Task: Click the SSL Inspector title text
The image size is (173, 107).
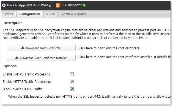Action: 72,5
